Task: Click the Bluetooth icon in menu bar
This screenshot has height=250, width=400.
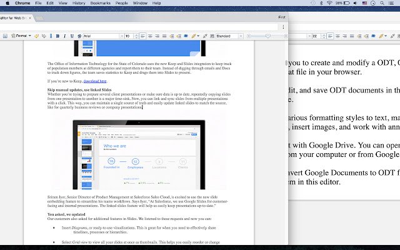Action: (321, 3)
